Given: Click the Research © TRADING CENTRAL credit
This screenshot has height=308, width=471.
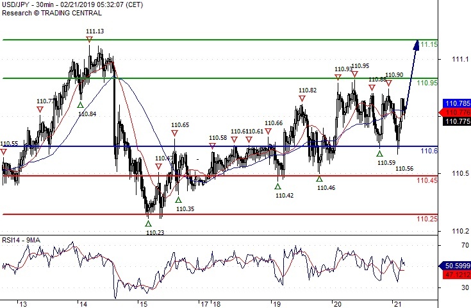Looking at the screenshot, I should 52,13.
